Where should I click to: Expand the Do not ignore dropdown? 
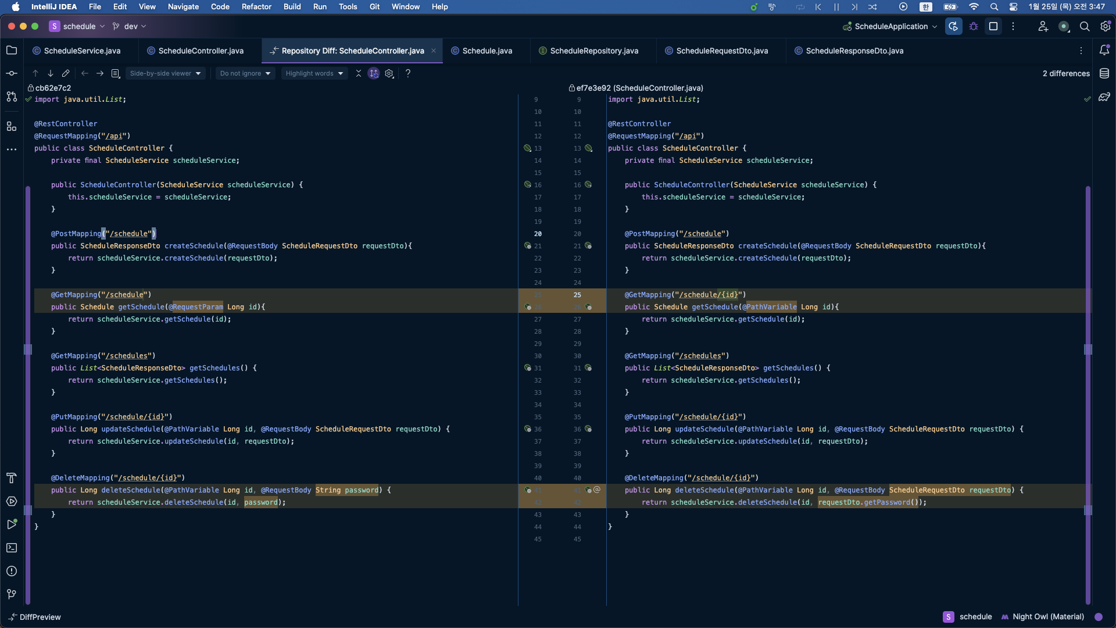(x=245, y=73)
